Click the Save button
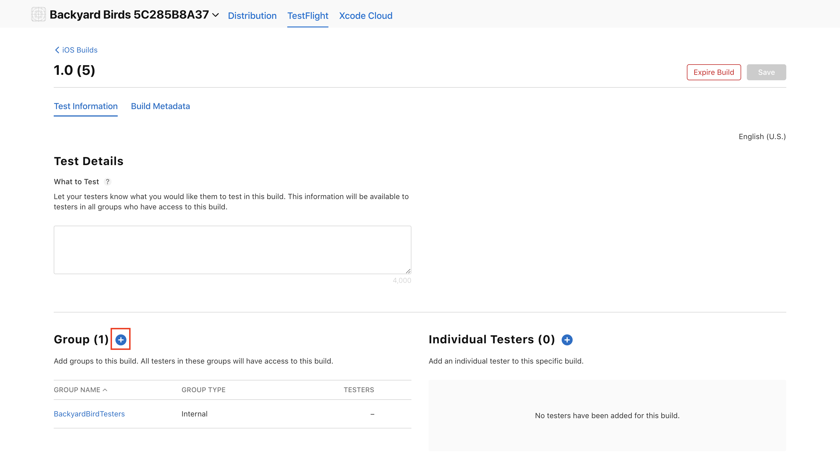The image size is (840, 455). [766, 72]
